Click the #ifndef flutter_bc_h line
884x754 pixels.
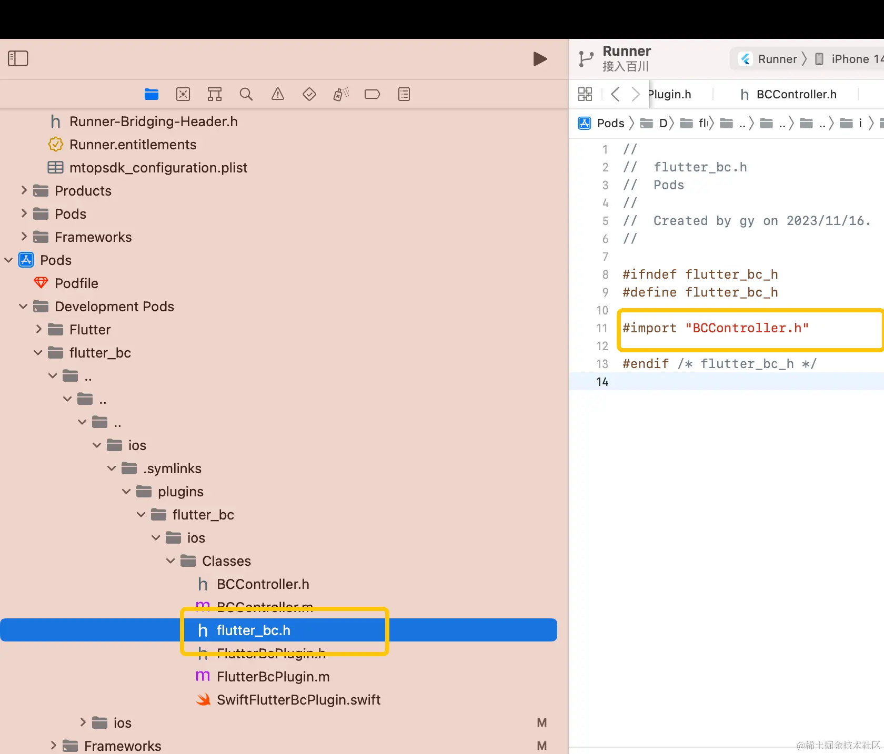700,274
